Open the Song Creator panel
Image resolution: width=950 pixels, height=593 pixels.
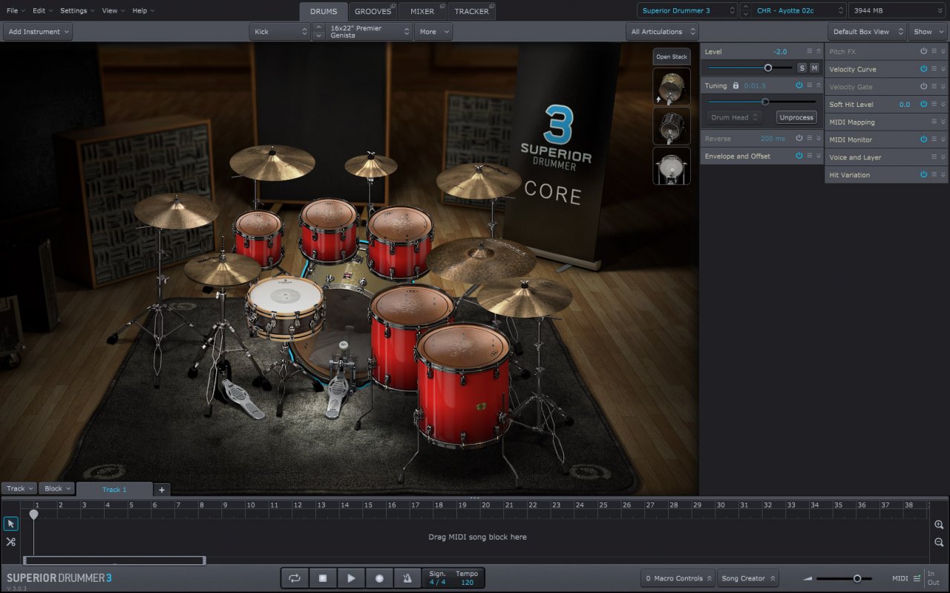click(x=749, y=578)
